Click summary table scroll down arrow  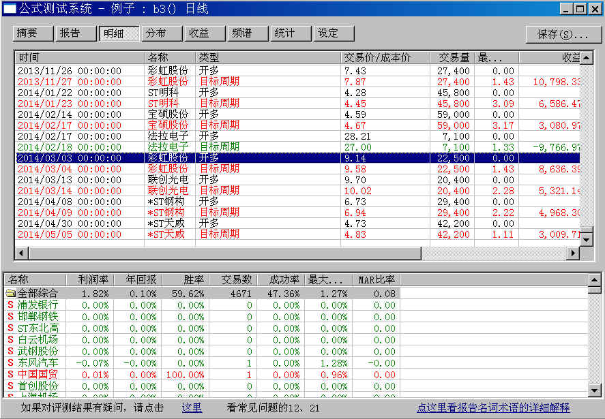[594, 390]
